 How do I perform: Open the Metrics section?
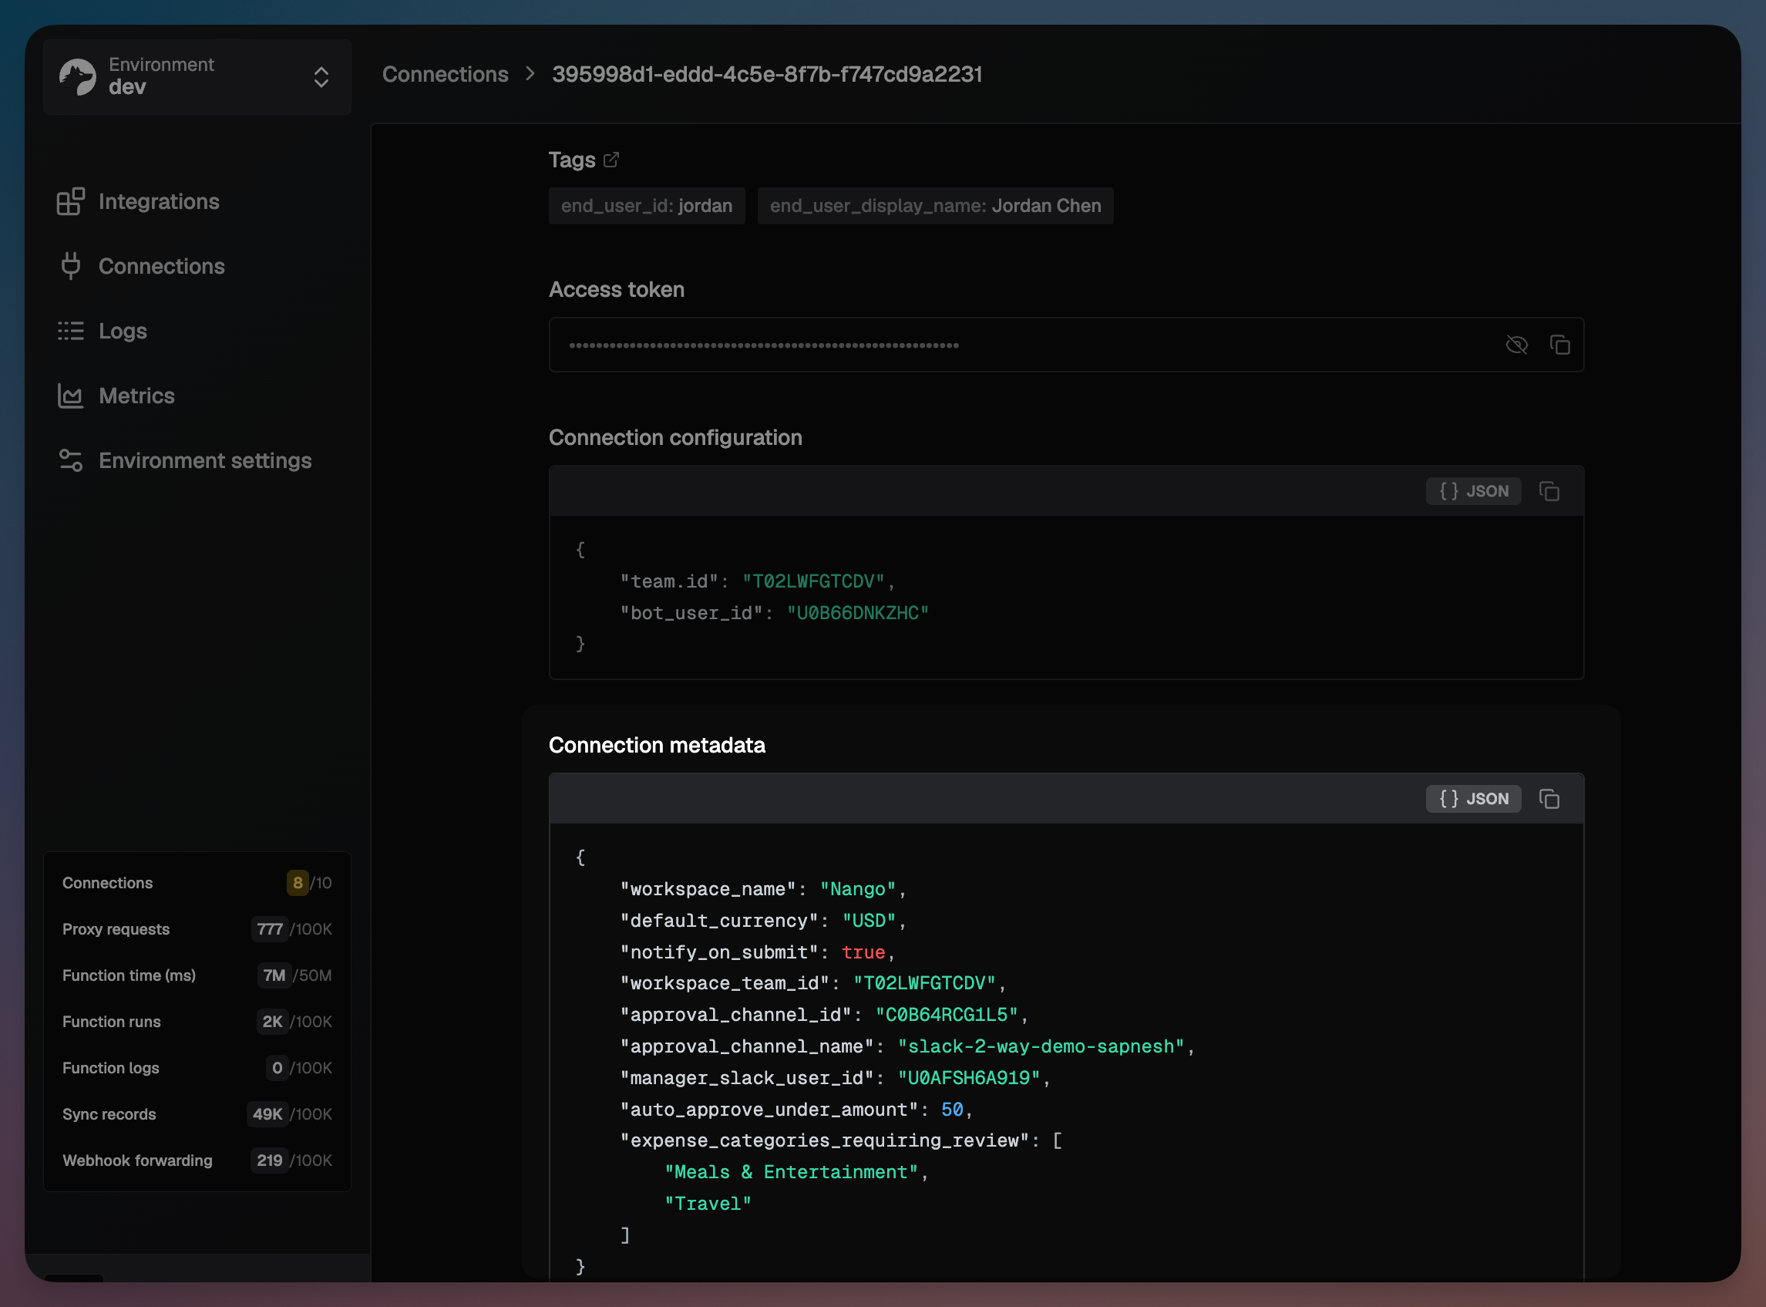click(136, 396)
